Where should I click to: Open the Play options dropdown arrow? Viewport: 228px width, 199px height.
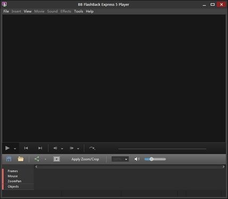(15, 149)
